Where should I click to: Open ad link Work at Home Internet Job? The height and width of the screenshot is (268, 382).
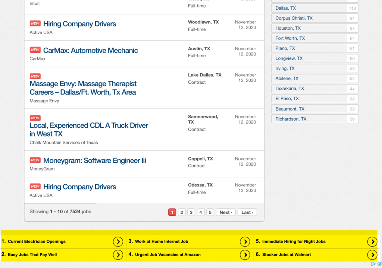162,242
